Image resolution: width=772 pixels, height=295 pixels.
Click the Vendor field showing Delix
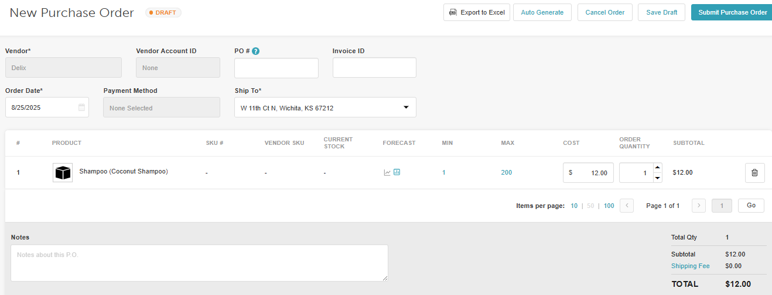pos(63,68)
